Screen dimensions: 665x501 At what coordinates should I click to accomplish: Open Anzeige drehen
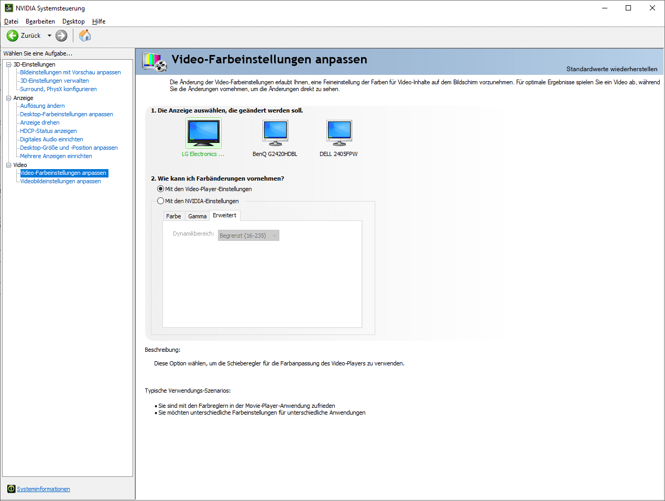[40, 123]
